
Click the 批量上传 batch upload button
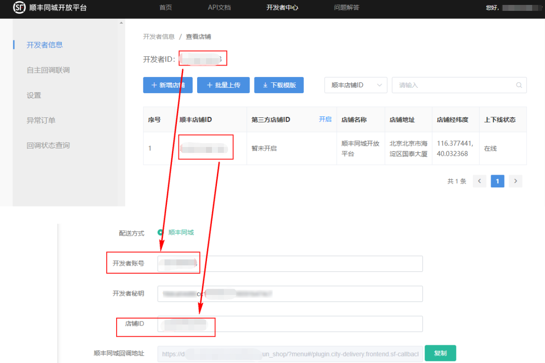point(223,85)
